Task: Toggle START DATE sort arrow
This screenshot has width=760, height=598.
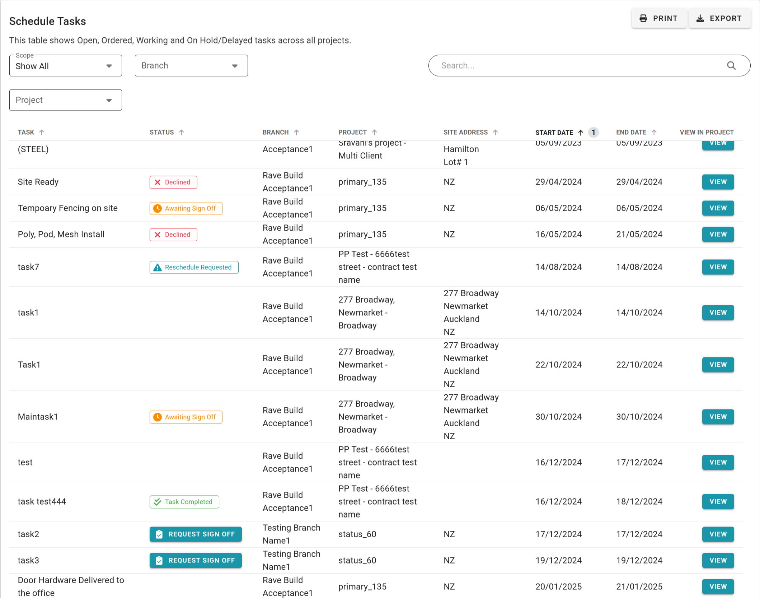Action: [581, 133]
